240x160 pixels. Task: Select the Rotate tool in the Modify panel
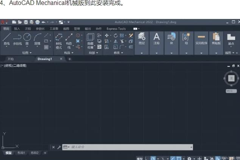[x=116, y=36]
